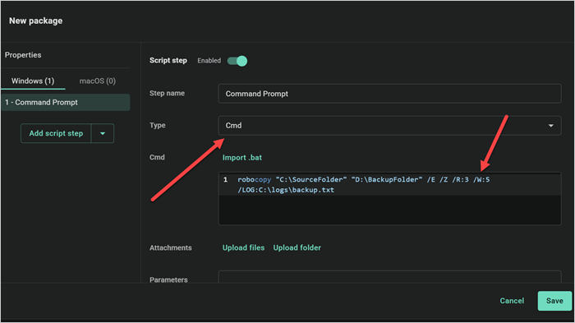Click the Script step heading
This screenshot has height=323, width=575.
coord(168,61)
